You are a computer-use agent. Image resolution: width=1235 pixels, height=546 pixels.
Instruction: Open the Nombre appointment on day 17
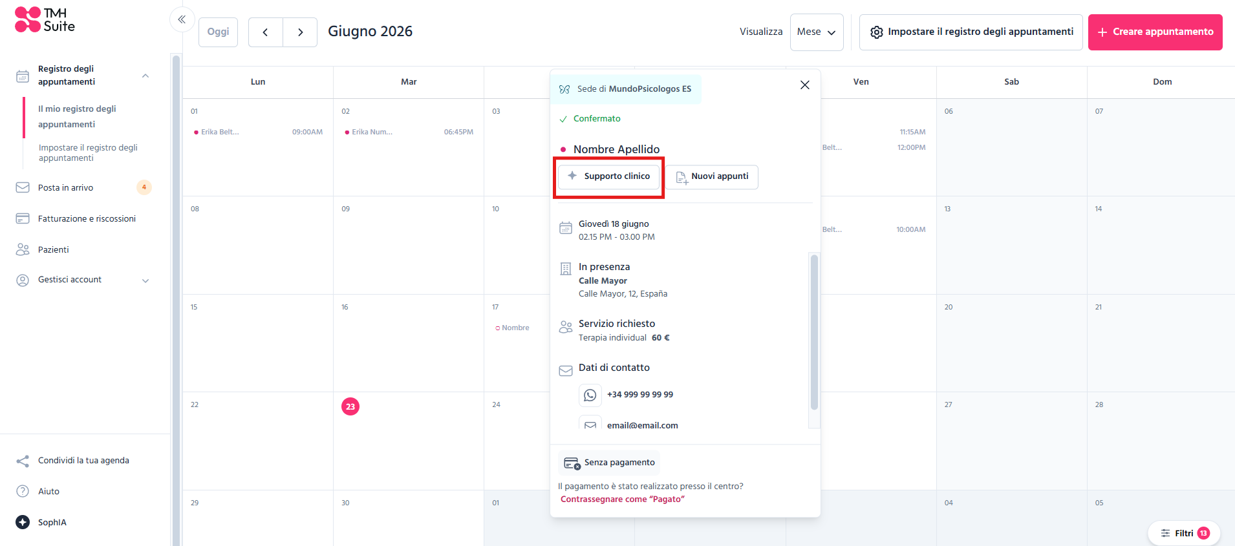point(512,328)
